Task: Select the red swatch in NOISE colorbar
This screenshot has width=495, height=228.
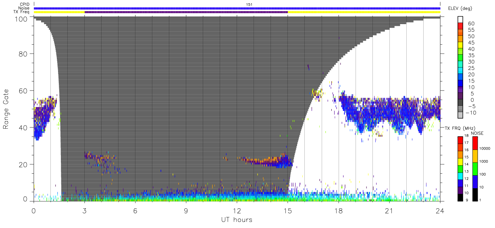Action: (x=475, y=143)
